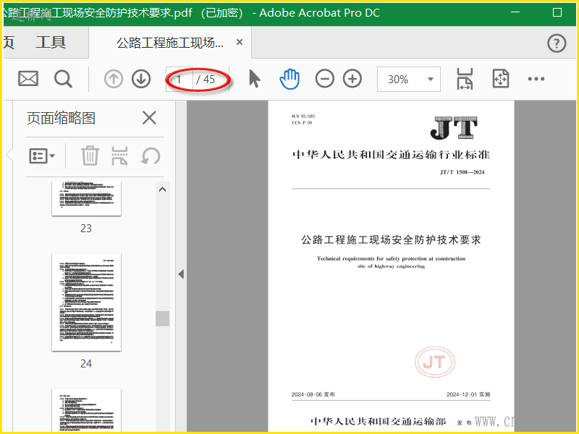
Task: Click the document title 公路工程施工现场安全防护技术要求
Action: pos(391,240)
